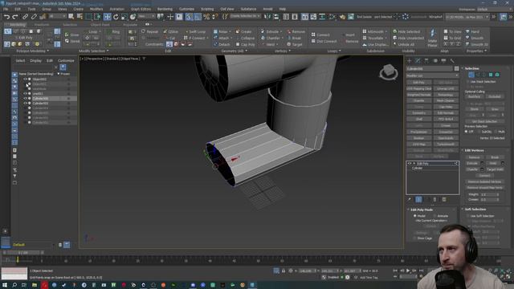Expand Modify Selection panel dropdown
The height and width of the screenshot is (289, 514).
click(x=93, y=51)
